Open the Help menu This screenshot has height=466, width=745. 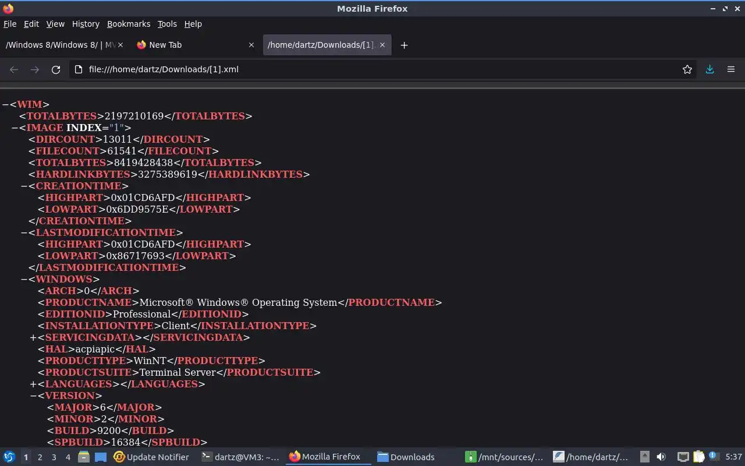pyautogui.click(x=193, y=24)
